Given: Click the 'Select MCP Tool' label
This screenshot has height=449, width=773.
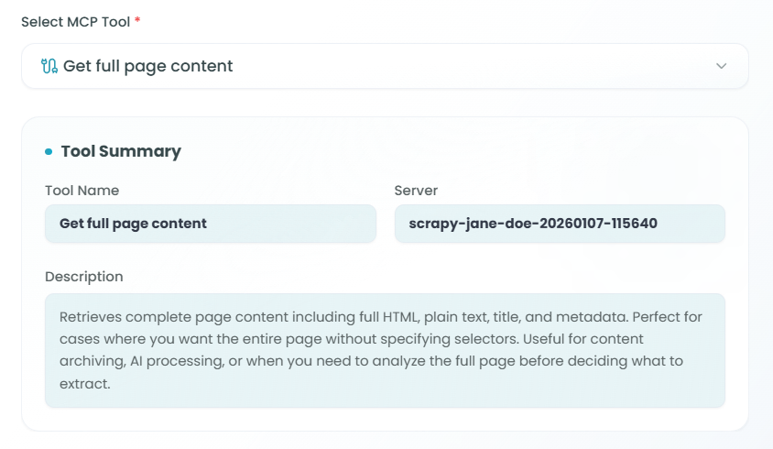Looking at the screenshot, I should pyautogui.click(x=76, y=21).
